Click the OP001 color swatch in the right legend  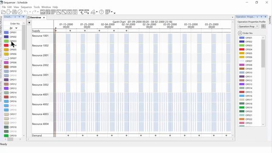242,38
